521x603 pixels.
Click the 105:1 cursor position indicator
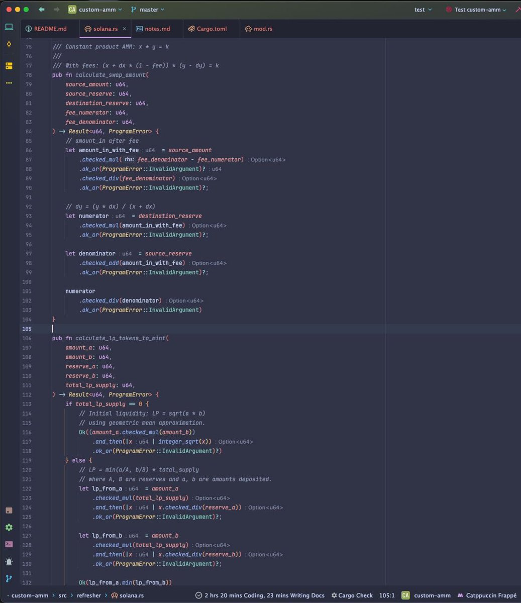(x=386, y=595)
